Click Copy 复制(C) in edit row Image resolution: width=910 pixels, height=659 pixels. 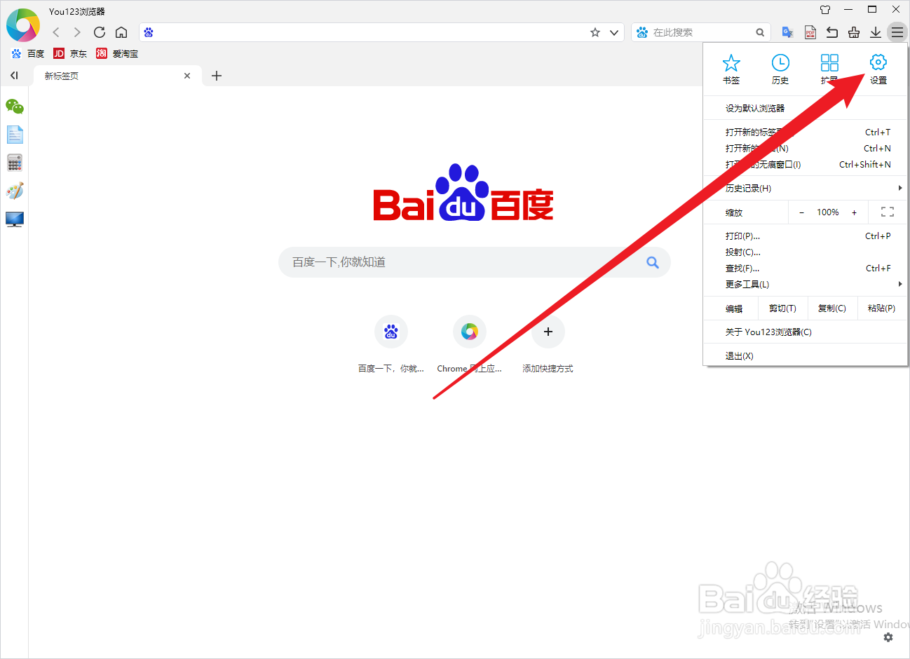pyautogui.click(x=832, y=308)
